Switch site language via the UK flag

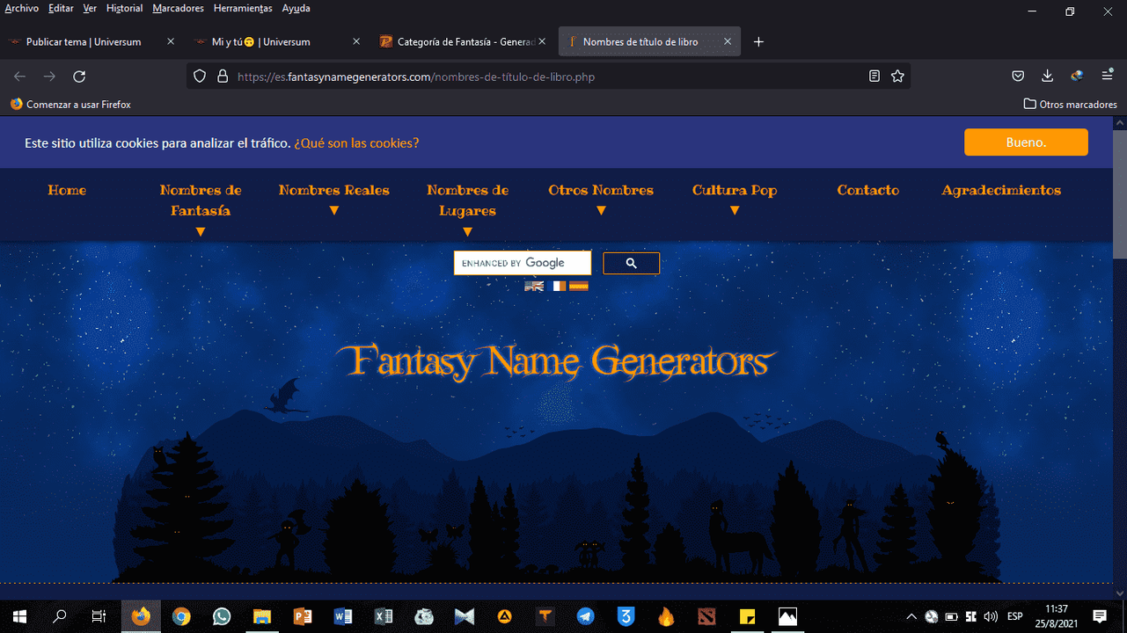click(x=534, y=287)
